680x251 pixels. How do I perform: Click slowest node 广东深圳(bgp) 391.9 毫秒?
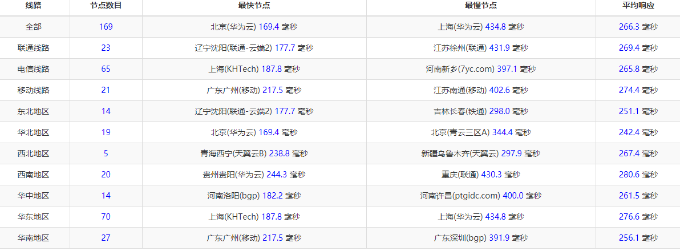click(x=481, y=238)
